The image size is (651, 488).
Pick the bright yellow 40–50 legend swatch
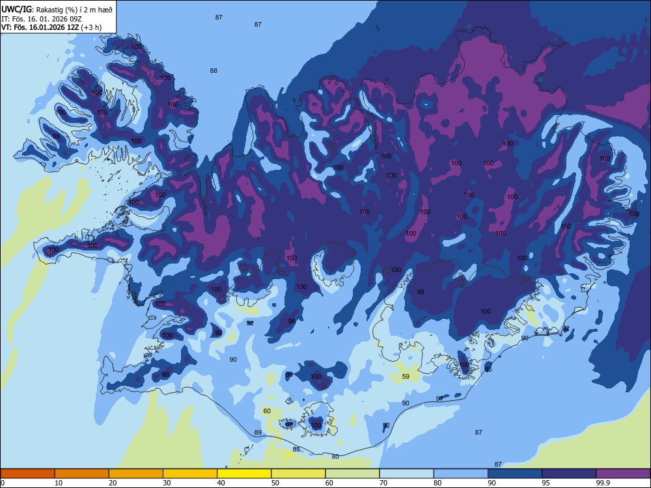244,474
